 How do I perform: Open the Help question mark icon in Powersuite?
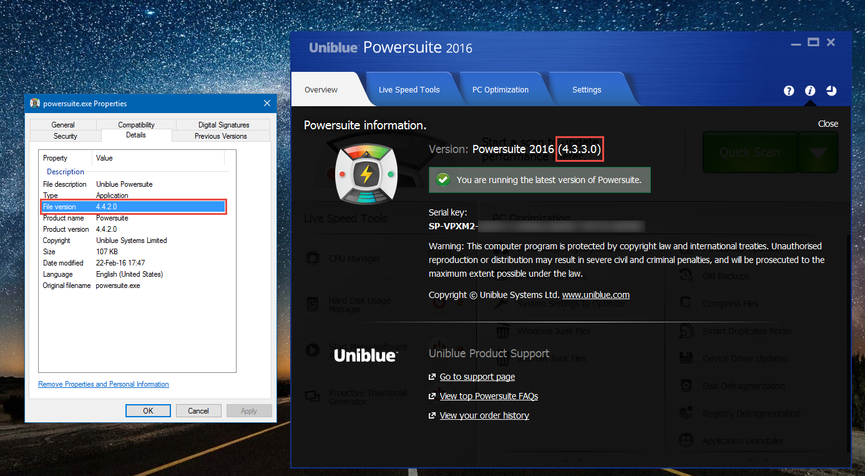[789, 91]
